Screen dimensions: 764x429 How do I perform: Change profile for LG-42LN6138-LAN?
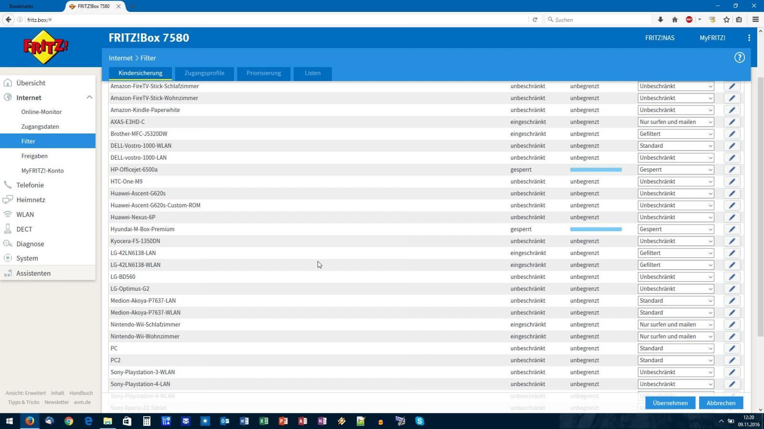coord(676,253)
